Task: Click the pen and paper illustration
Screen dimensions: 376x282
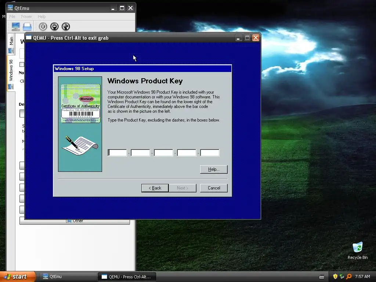Action: pos(80,145)
